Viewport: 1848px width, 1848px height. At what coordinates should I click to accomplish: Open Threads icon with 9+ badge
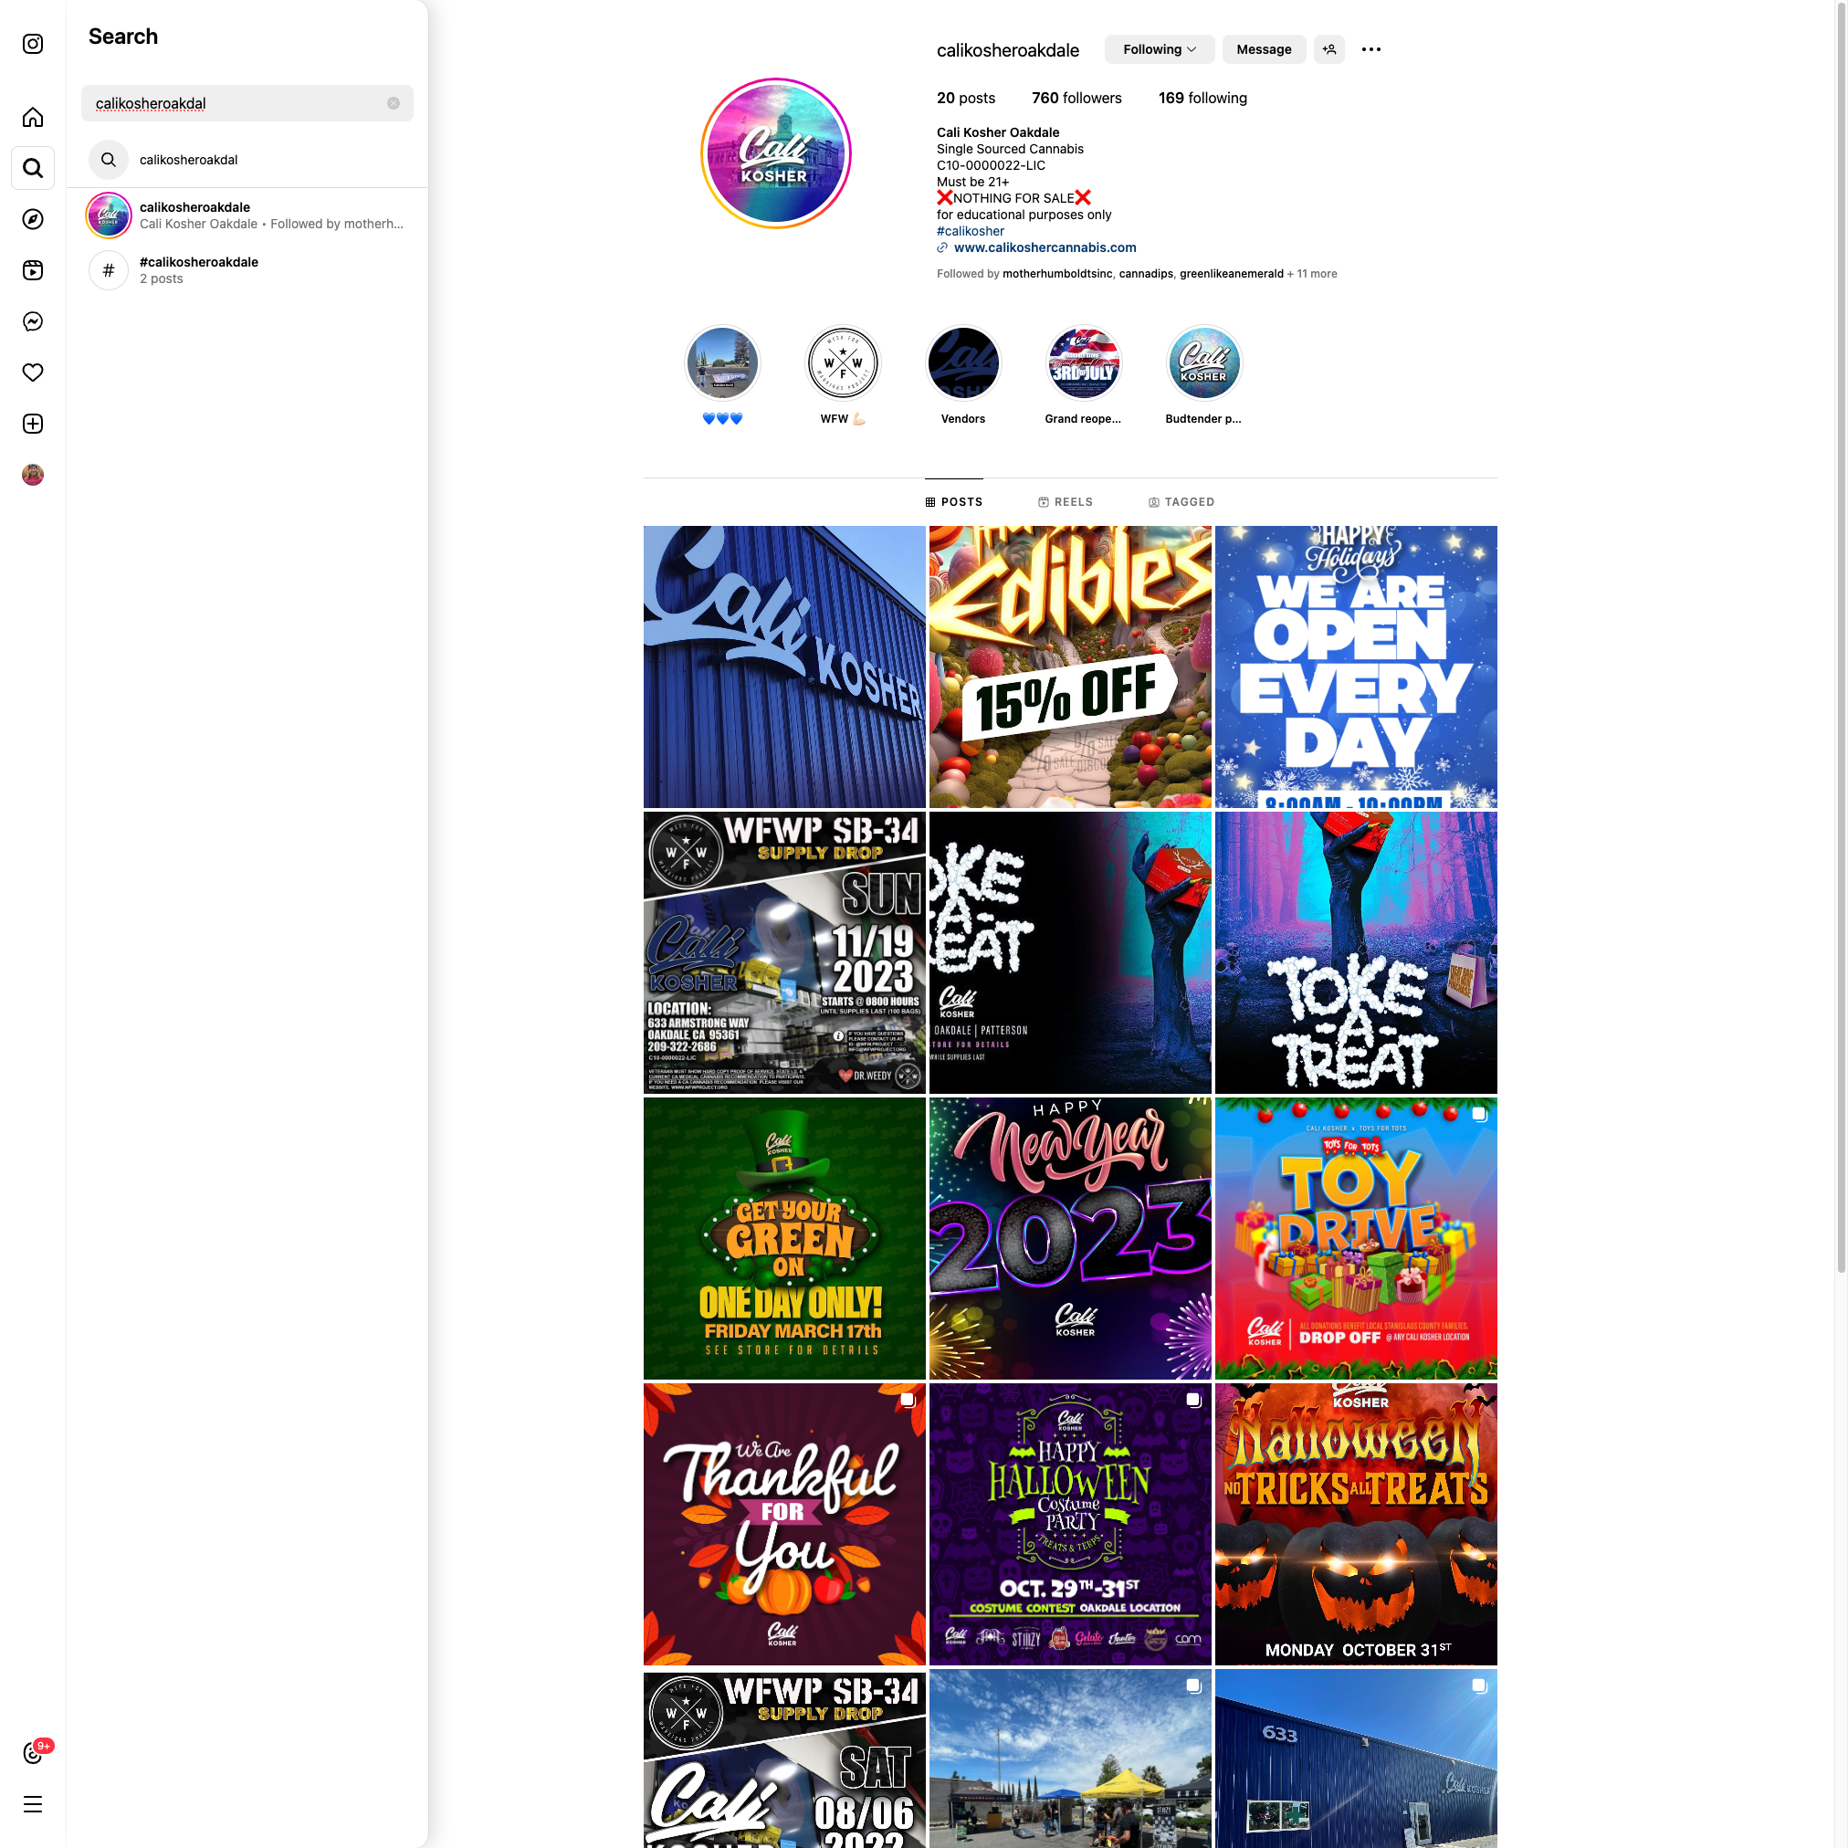click(x=33, y=1753)
